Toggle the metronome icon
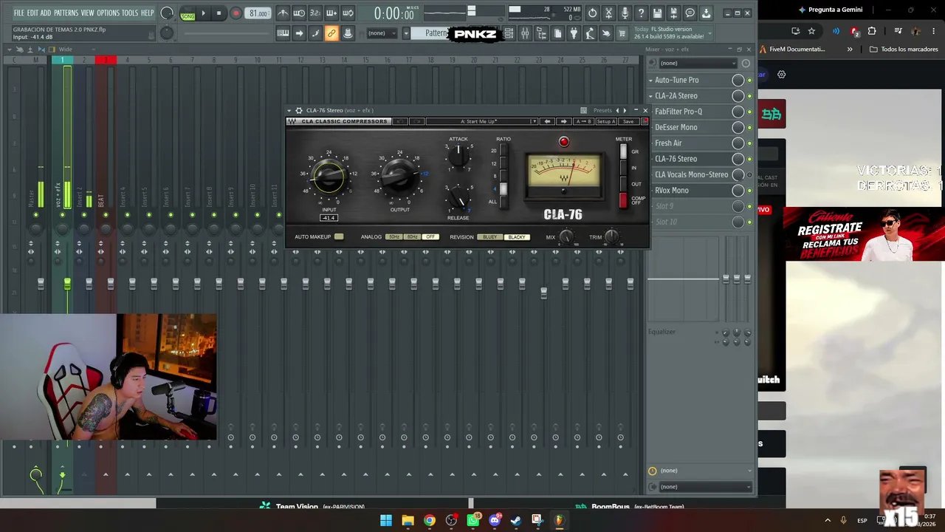This screenshot has height=532, width=945. click(283, 13)
